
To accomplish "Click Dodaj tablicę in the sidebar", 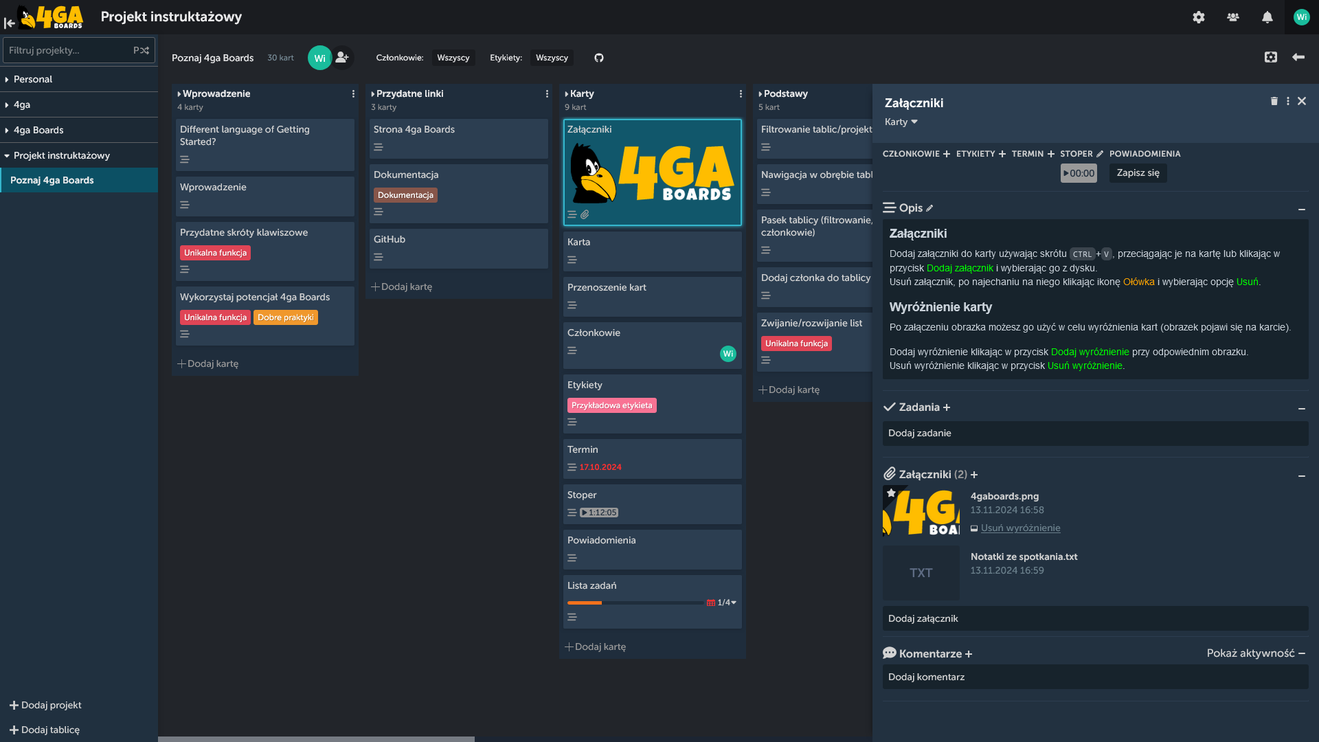I will tap(45, 730).
